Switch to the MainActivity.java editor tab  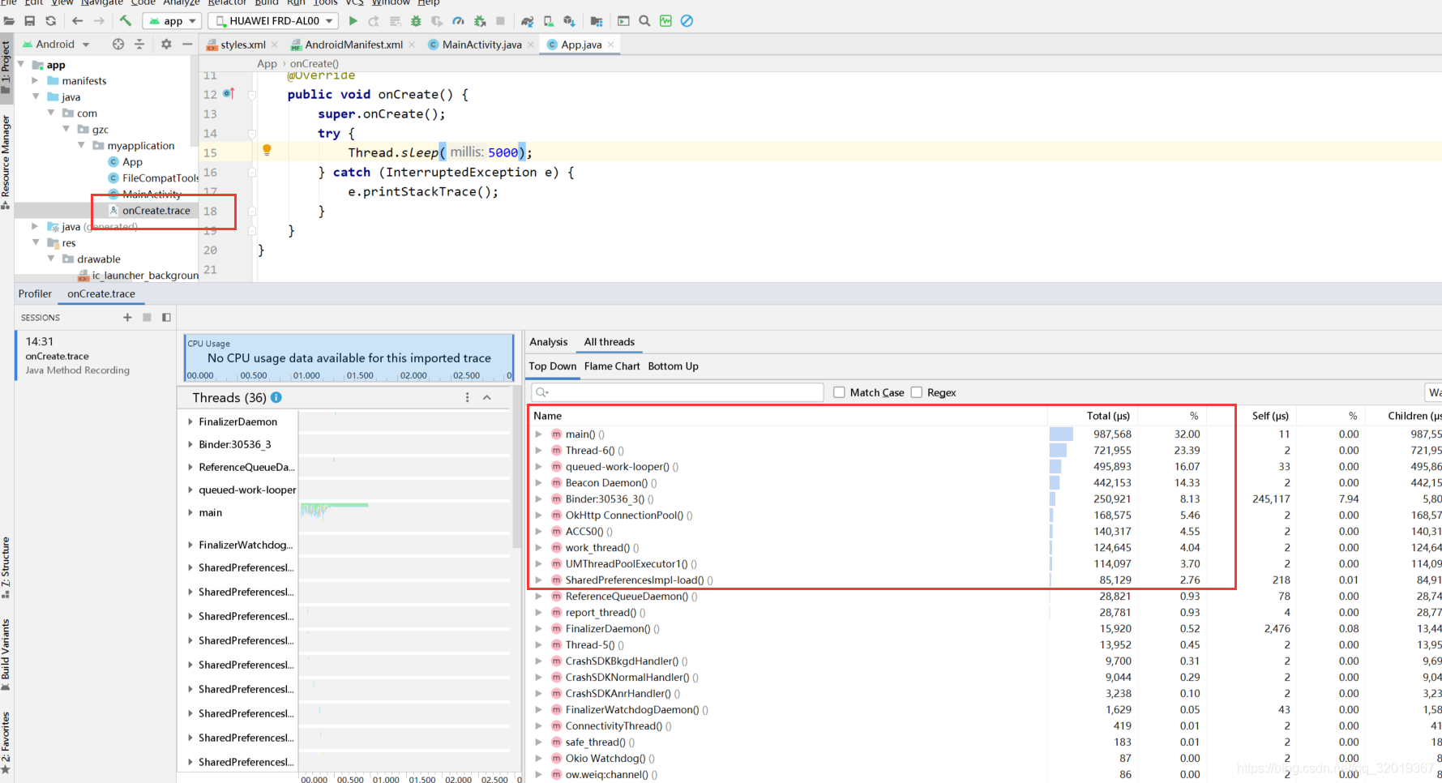pos(481,45)
